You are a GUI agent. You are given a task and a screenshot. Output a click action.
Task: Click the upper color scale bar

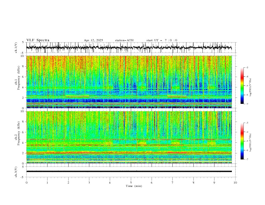242,86
